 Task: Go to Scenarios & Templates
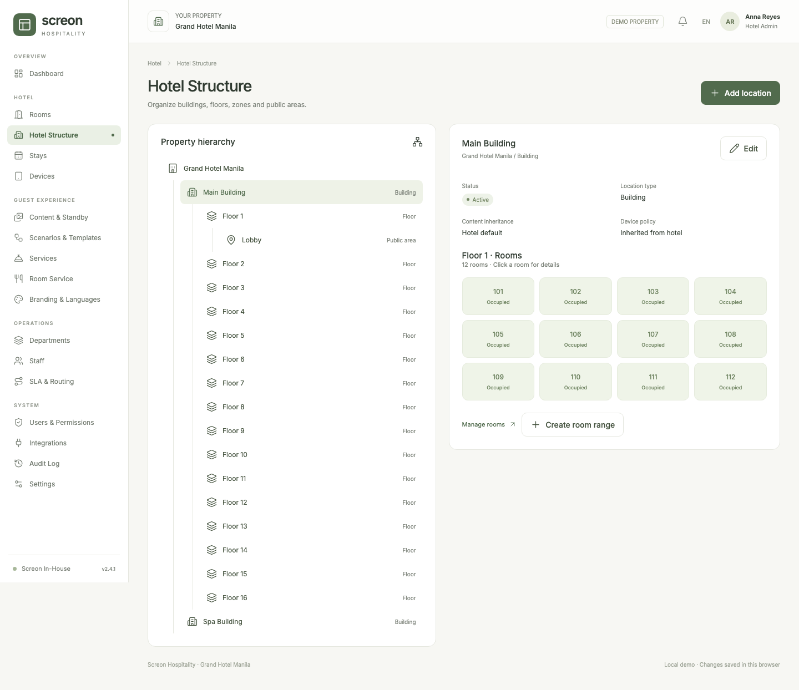click(x=64, y=238)
